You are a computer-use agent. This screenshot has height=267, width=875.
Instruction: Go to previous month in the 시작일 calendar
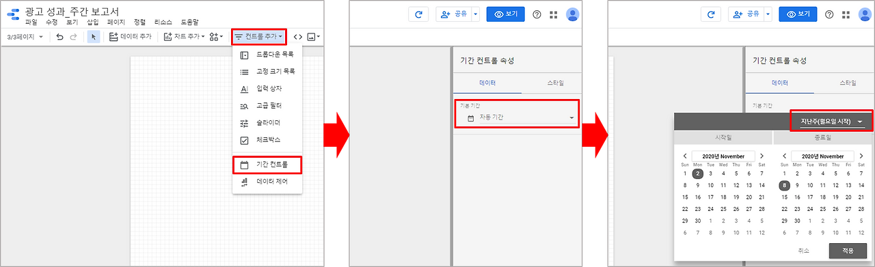[685, 156]
